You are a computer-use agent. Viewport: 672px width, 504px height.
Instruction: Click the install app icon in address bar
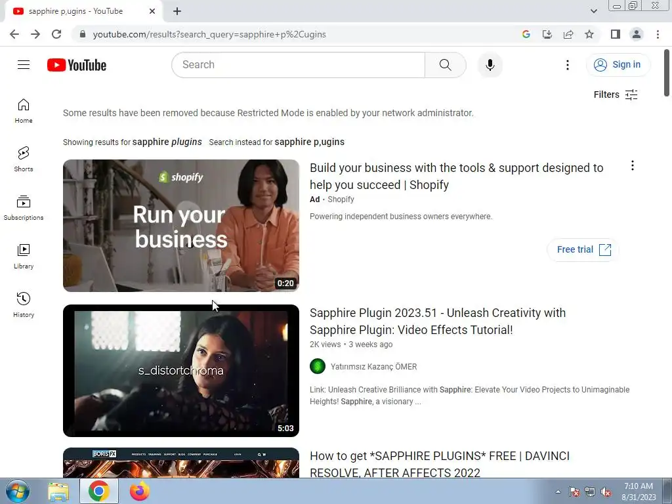point(547,34)
